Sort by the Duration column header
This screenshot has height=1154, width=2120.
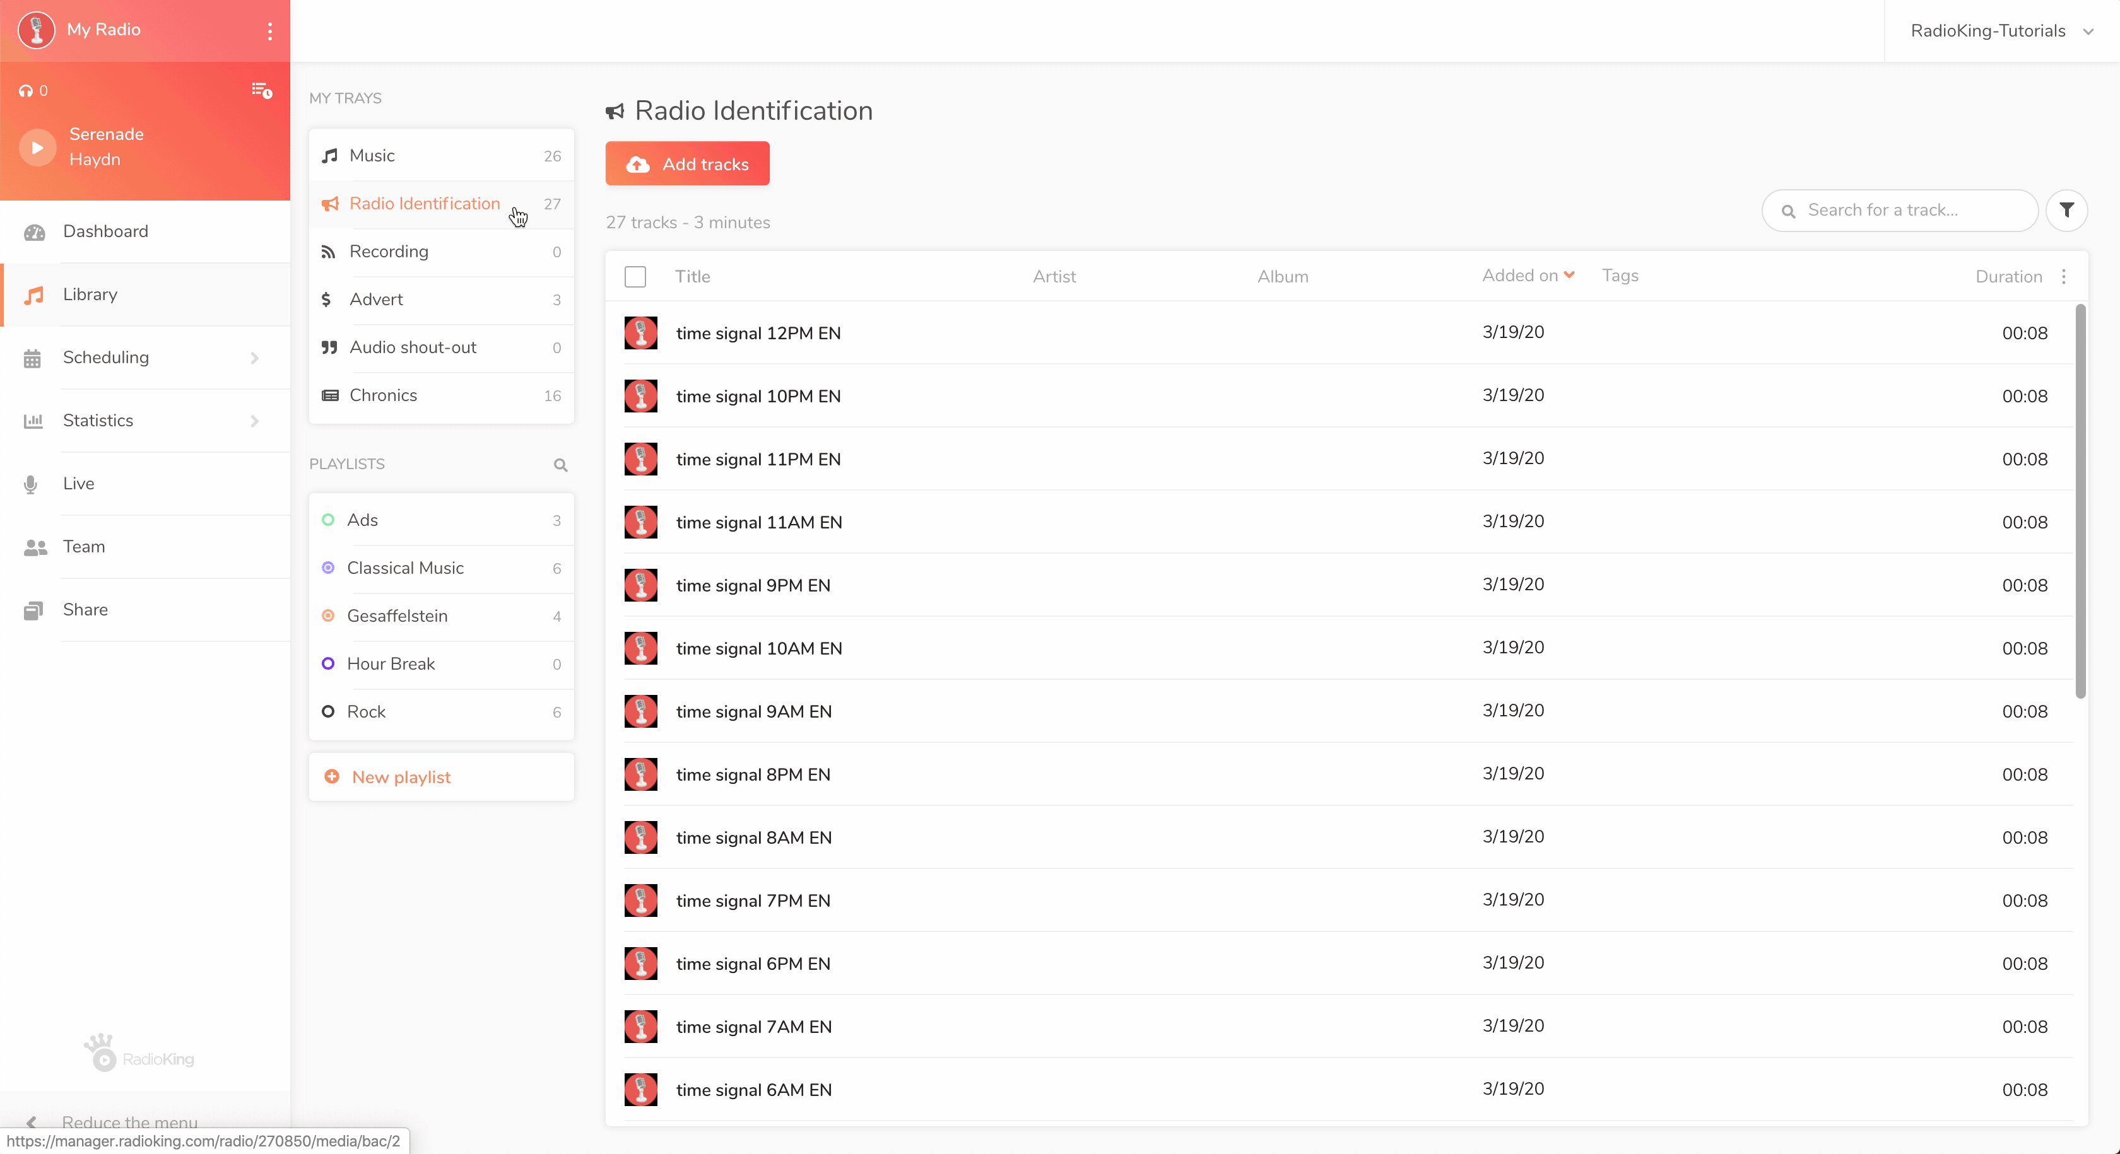point(2008,276)
